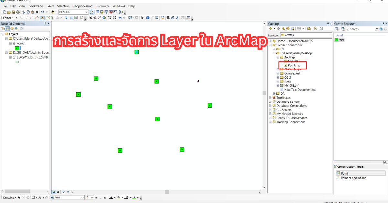Open the map scale dropdown
This screenshot has width=388, height=203.
point(86,12)
